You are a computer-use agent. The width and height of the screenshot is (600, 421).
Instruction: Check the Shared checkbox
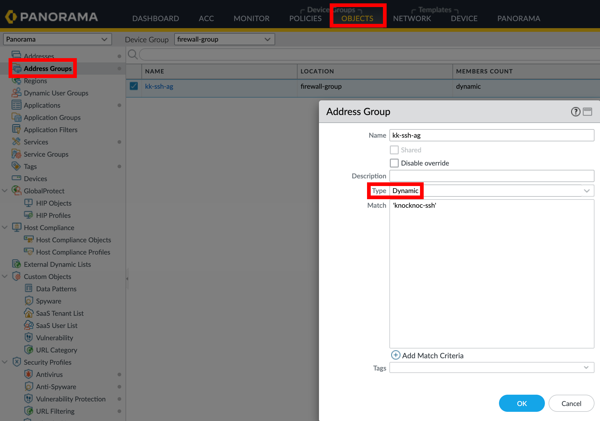point(394,150)
